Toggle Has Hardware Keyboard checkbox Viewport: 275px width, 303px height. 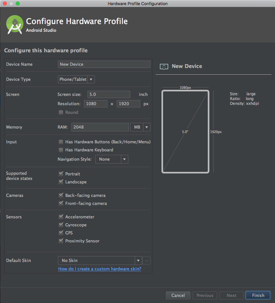click(x=61, y=150)
